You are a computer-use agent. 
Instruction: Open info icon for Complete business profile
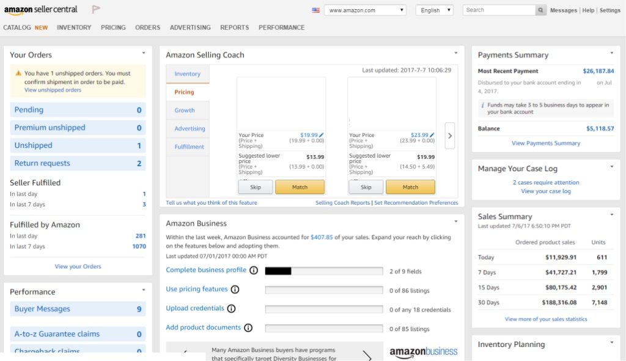(254, 270)
